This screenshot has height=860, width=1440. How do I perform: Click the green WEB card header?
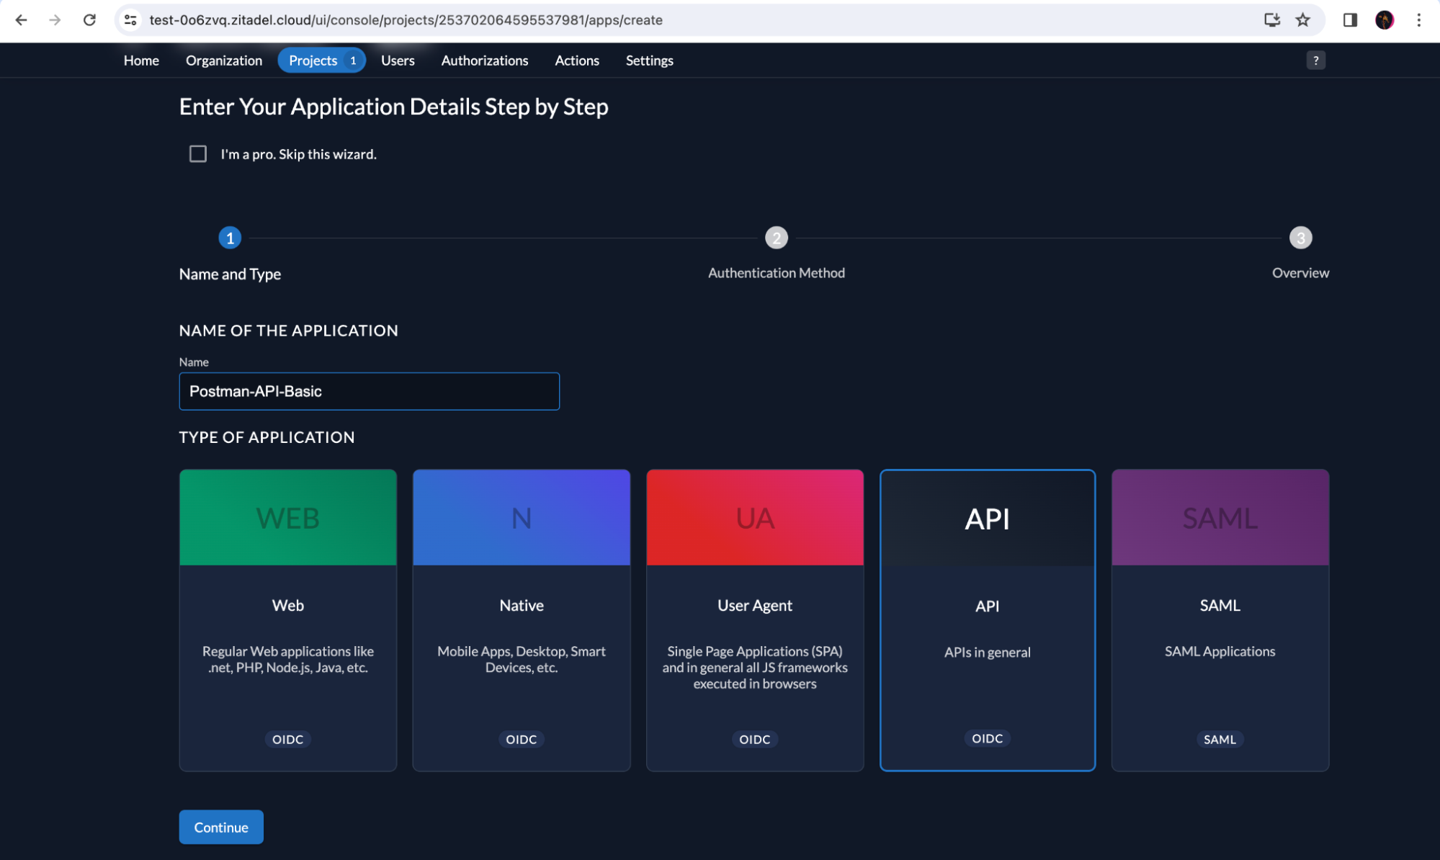[287, 517]
